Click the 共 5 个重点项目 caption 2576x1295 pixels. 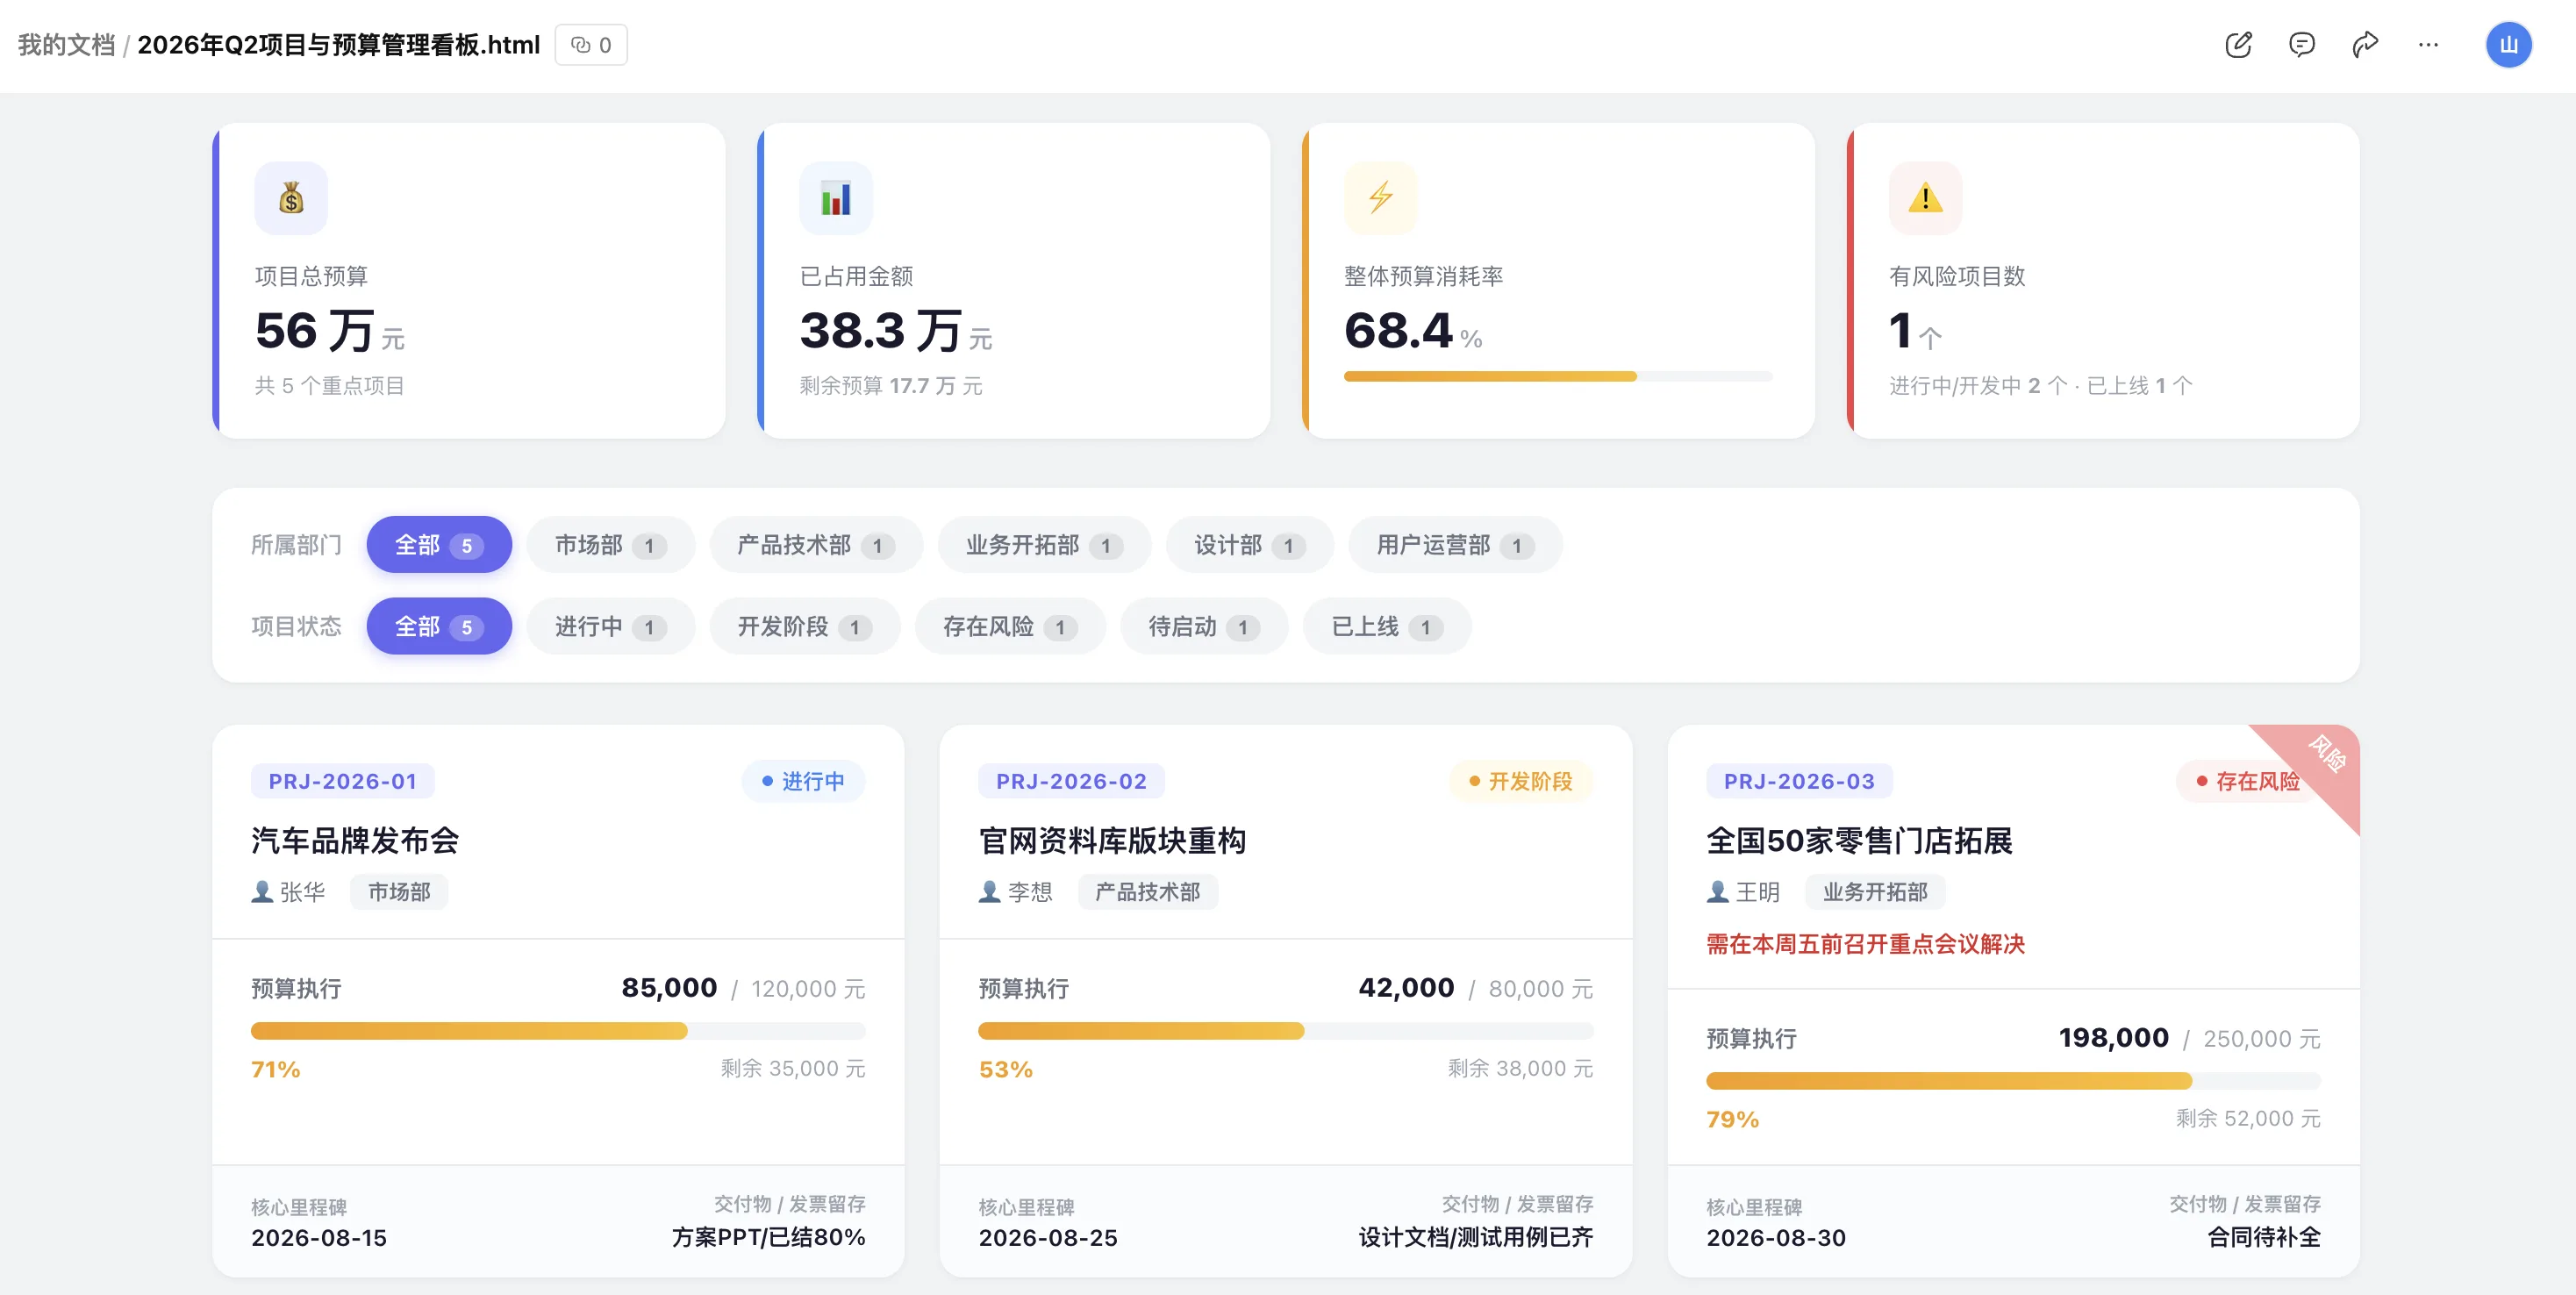[329, 386]
